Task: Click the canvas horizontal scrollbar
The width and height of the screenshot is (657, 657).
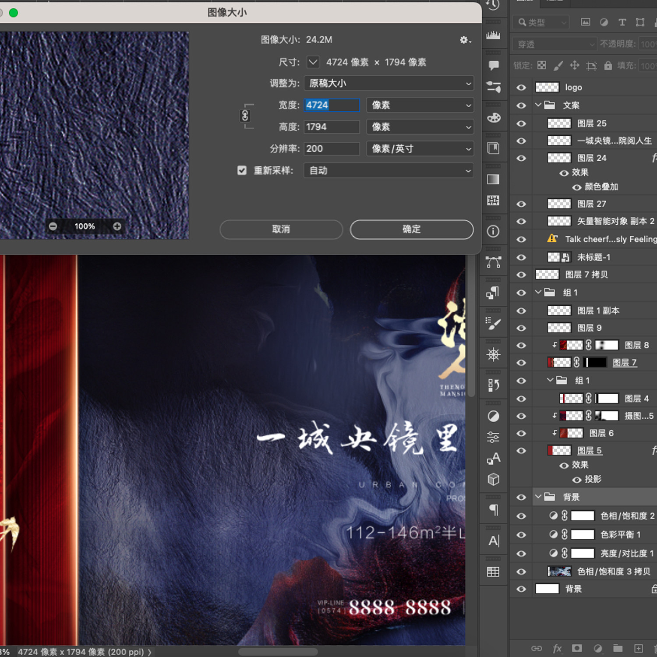Action: tap(278, 652)
